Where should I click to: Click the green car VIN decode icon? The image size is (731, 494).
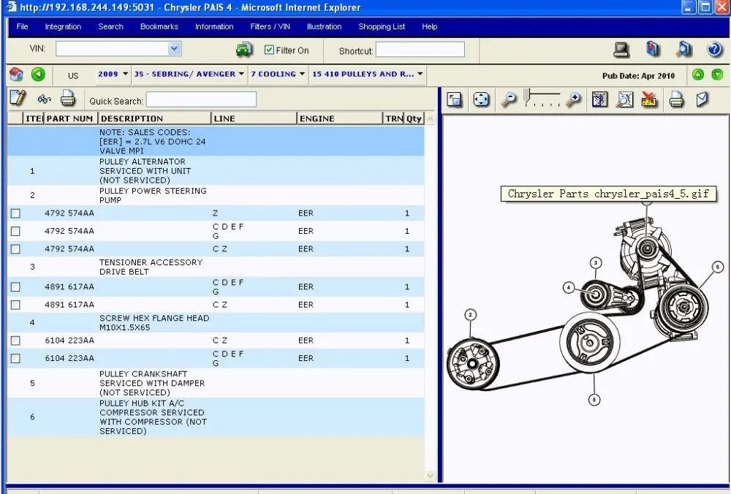point(244,50)
